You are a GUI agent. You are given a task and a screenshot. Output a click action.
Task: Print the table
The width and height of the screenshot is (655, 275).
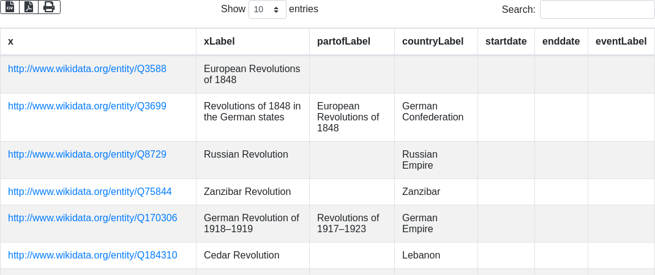click(49, 7)
